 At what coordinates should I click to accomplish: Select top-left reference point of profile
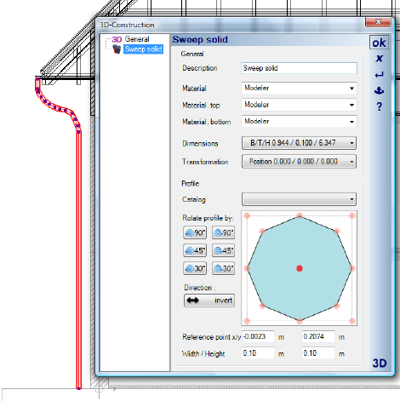tap(247, 215)
